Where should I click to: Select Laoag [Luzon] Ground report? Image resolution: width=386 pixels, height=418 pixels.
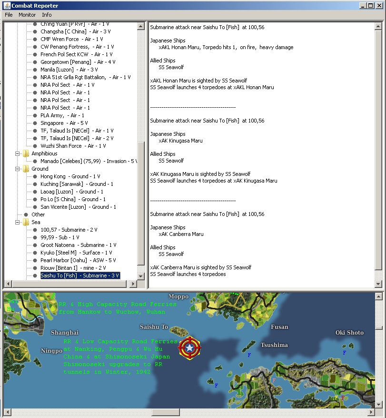tap(72, 192)
